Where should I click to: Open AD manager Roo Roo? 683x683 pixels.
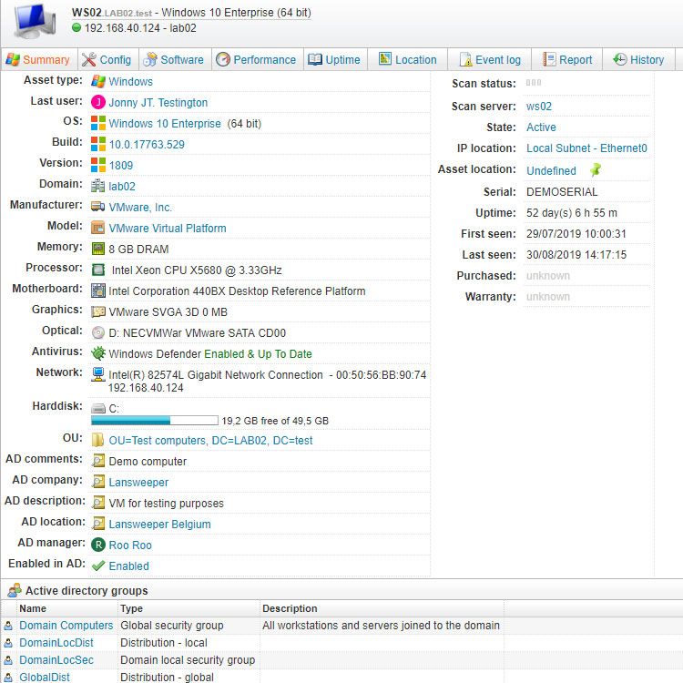click(x=130, y=545)
